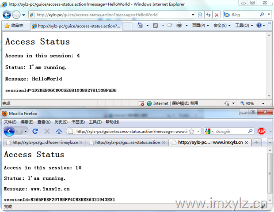This screenshot has height=212, width=274.
Task: Click the Firefox page vertical scrollbar thumb
Action: click(x=270, y=173)
